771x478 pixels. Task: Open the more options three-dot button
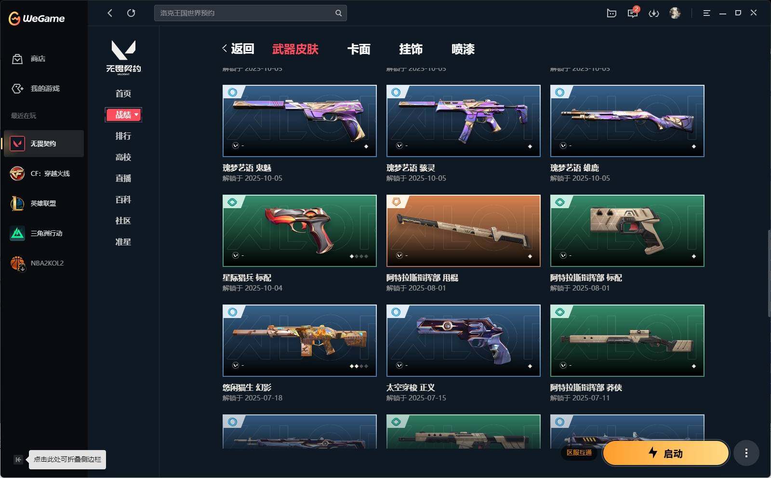746,453
